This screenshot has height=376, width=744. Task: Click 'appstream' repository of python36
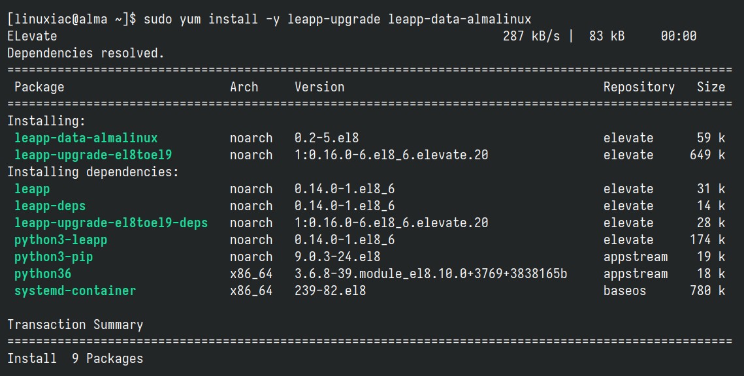636,274
